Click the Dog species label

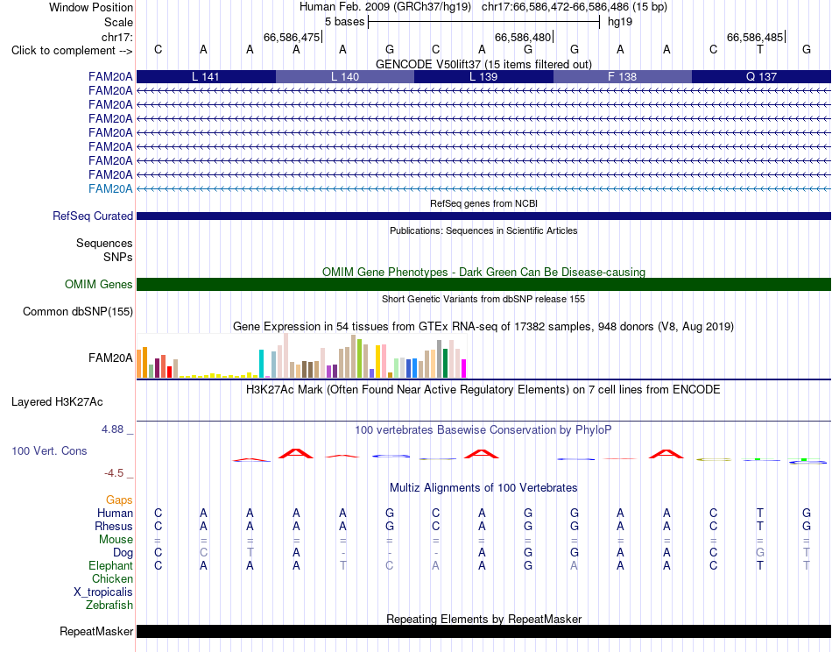coord(123,553)
